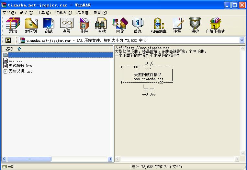
Task: Launch the Wizard (向导) tool
Action: pos(120,23)
